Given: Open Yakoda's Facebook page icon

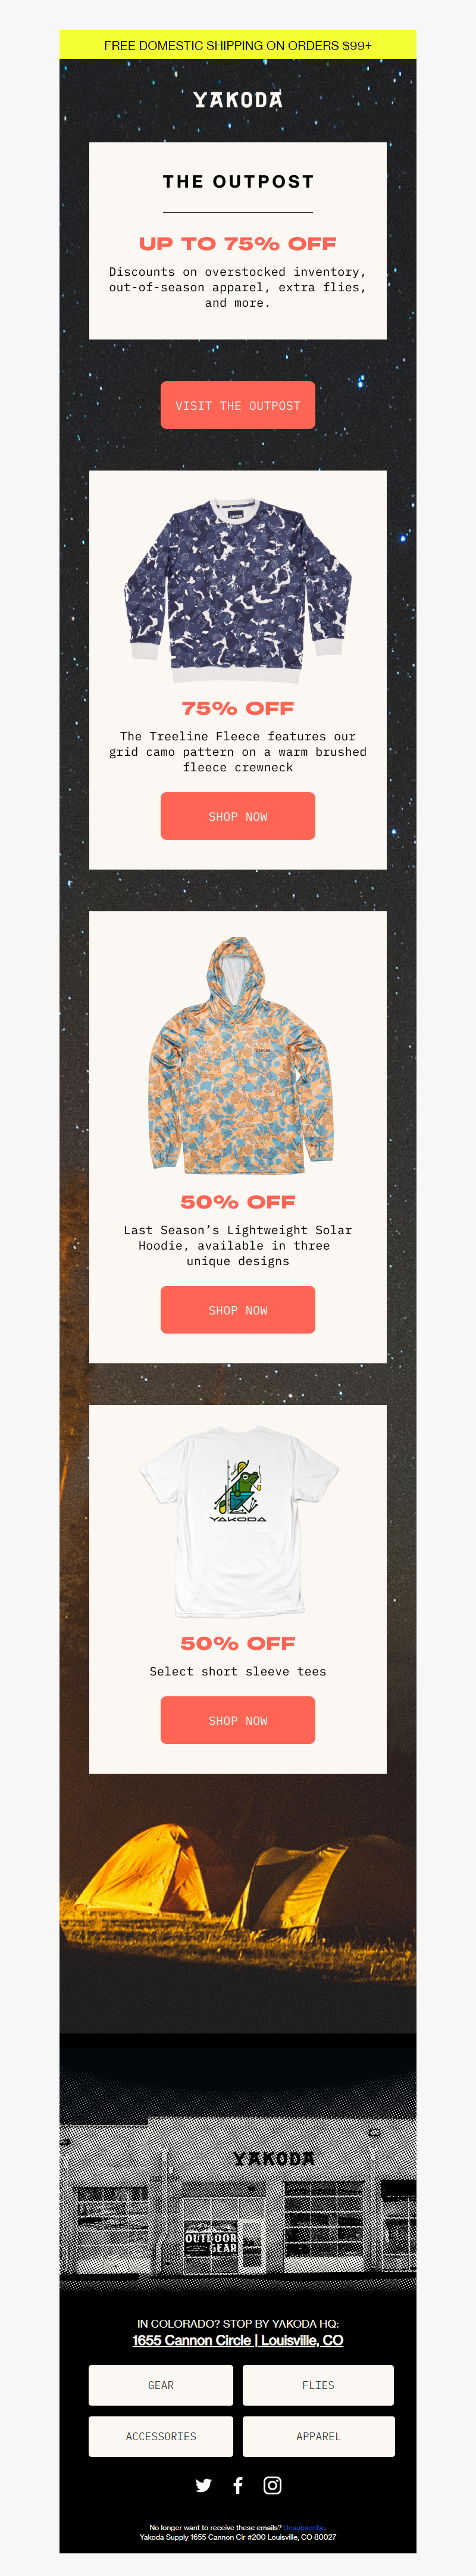Looking at the screenshot, I should pyautogui.click(x=238, y=2485).
